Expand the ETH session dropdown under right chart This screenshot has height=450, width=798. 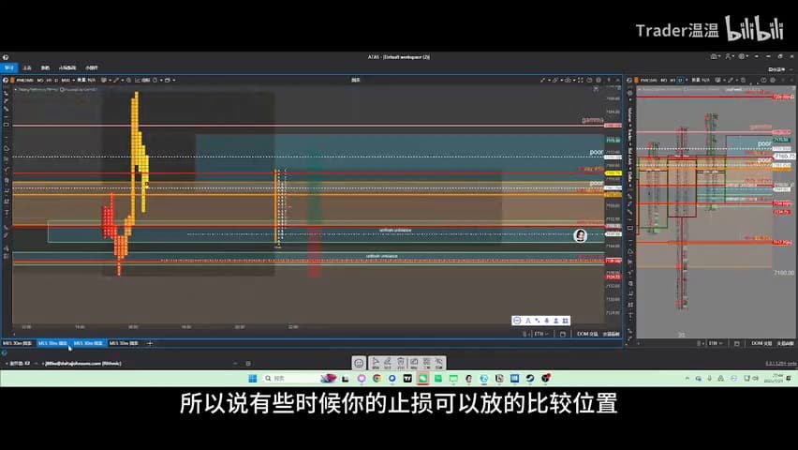click(715, 343)
